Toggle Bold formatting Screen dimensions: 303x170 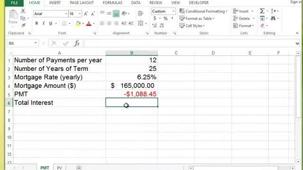click(x=36, y=23)
